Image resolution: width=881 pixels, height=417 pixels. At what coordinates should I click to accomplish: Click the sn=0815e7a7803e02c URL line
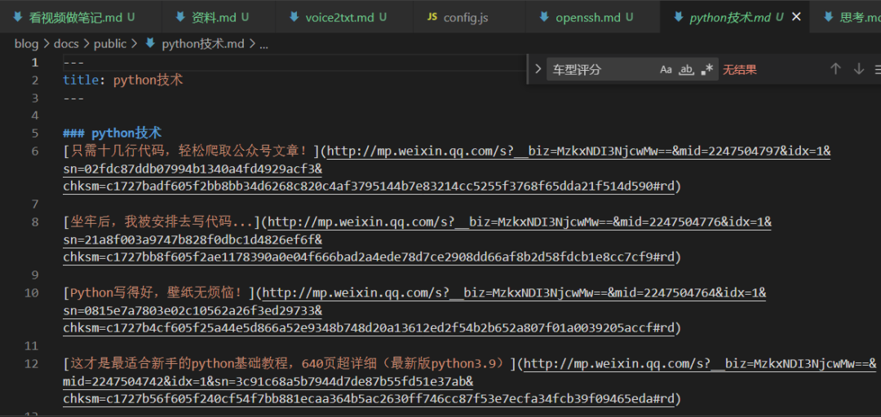193,311
